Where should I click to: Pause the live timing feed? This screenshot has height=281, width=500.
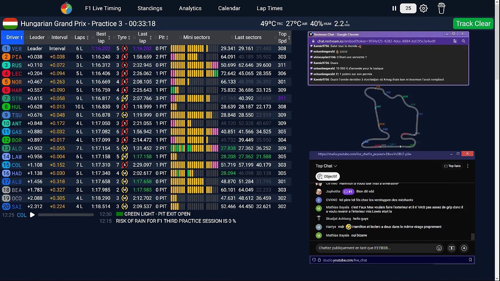[x=394, y=8]
